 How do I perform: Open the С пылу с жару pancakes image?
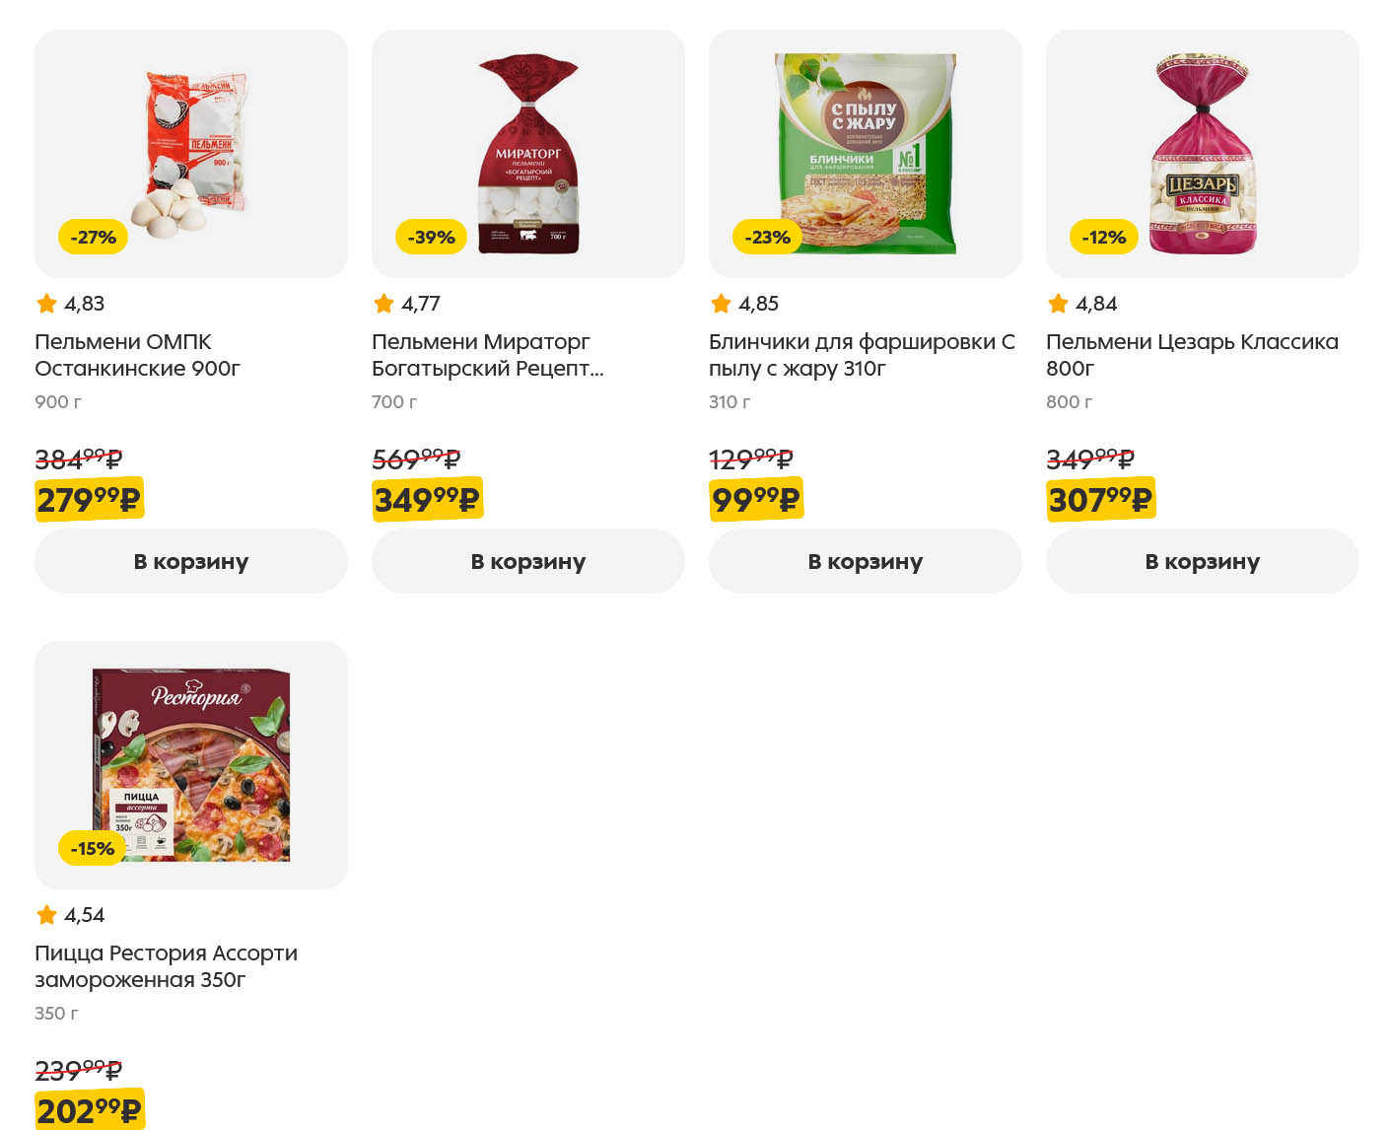click(x=866, y=153)
